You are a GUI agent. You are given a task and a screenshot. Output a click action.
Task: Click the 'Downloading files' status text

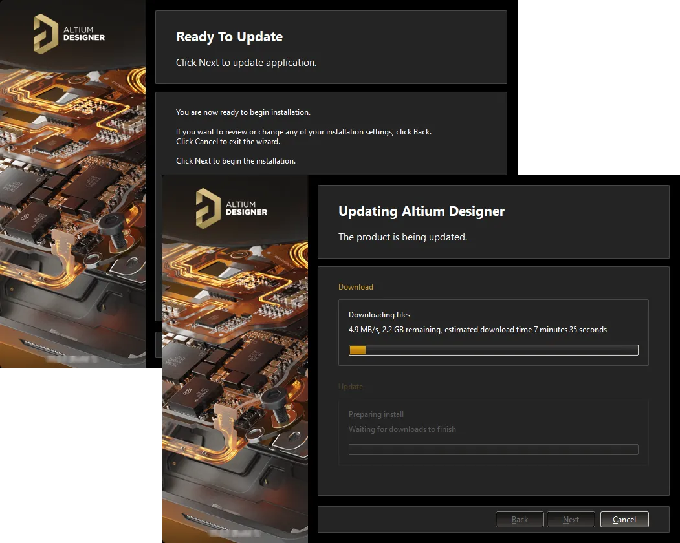coord(379,315)
